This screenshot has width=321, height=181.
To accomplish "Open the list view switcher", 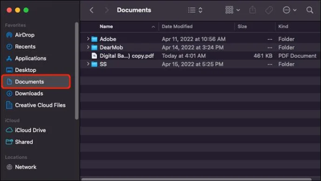I will 195,10.
